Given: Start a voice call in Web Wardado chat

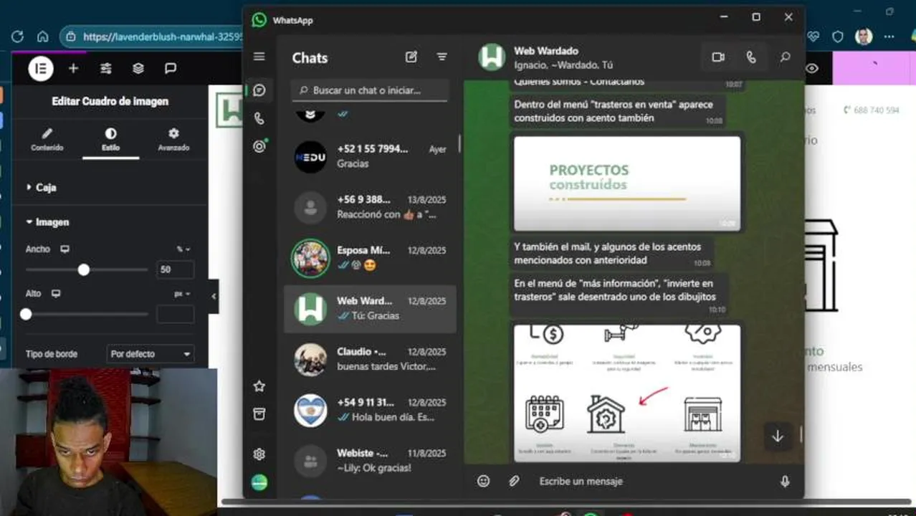Looking at the screenshot, I should click(751, 57).
